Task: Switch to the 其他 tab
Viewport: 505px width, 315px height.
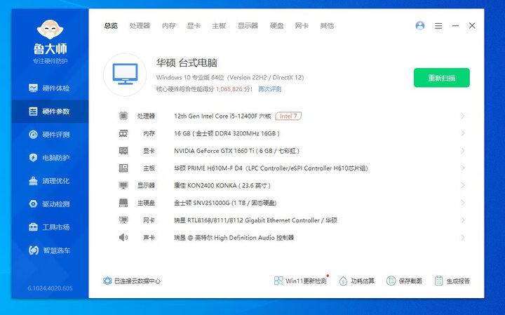Action: [x=327, y=26]
